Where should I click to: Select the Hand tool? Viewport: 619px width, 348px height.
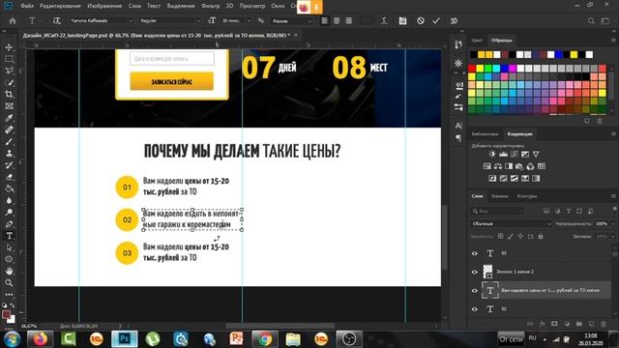9,271
